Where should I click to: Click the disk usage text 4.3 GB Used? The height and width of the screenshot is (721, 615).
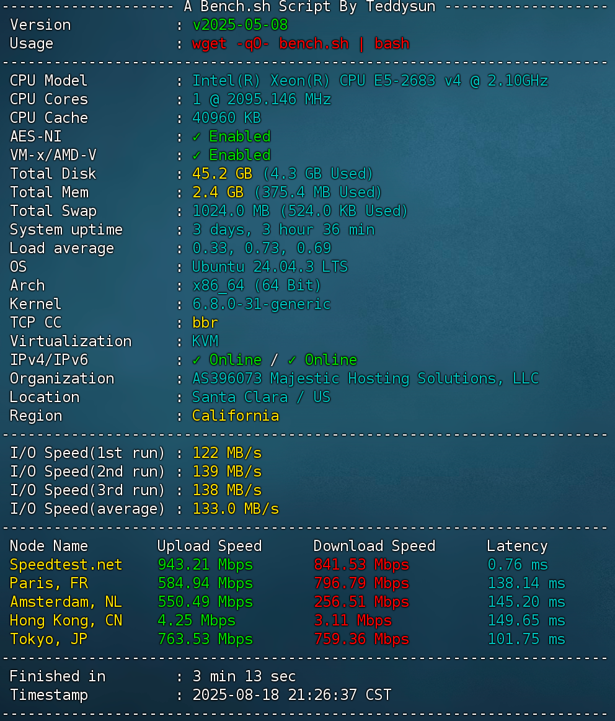(318, 174)
